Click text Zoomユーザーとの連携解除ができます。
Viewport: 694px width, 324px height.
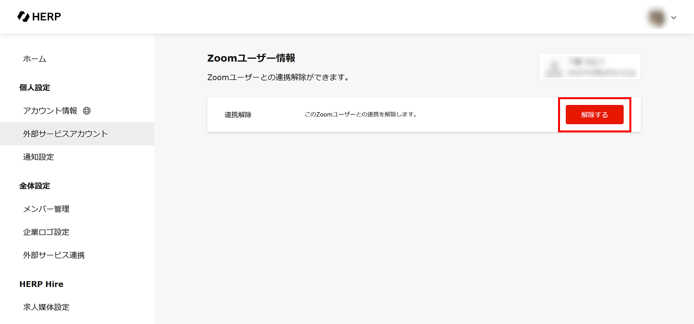278,77
